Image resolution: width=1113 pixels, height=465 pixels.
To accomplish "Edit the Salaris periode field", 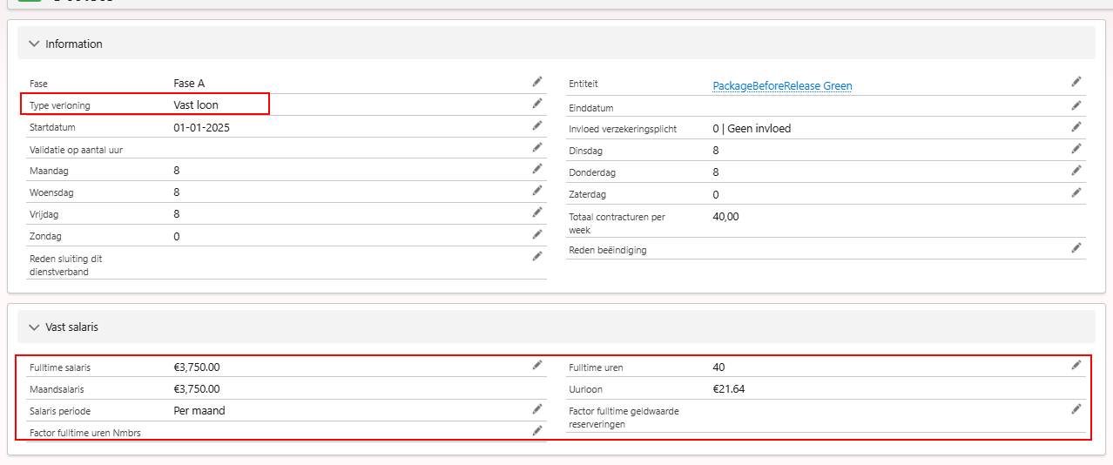I will coord(537,409).
